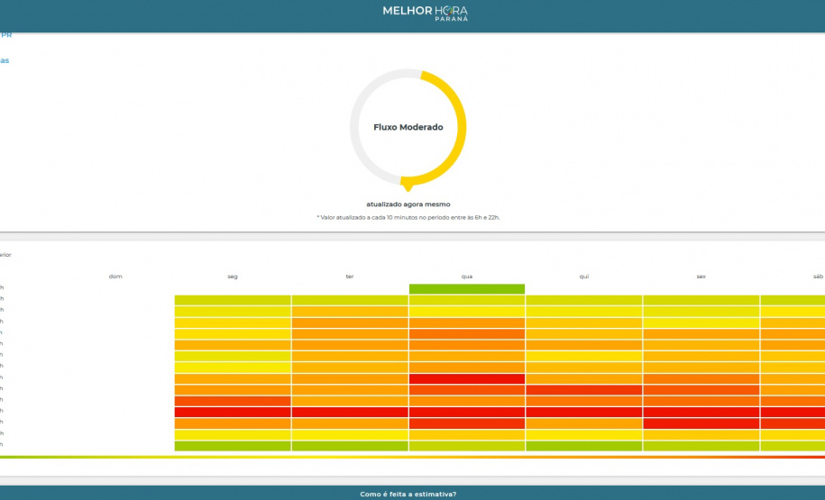
Task: Select the bottom green cell in seg column
Action: point(233,446)
